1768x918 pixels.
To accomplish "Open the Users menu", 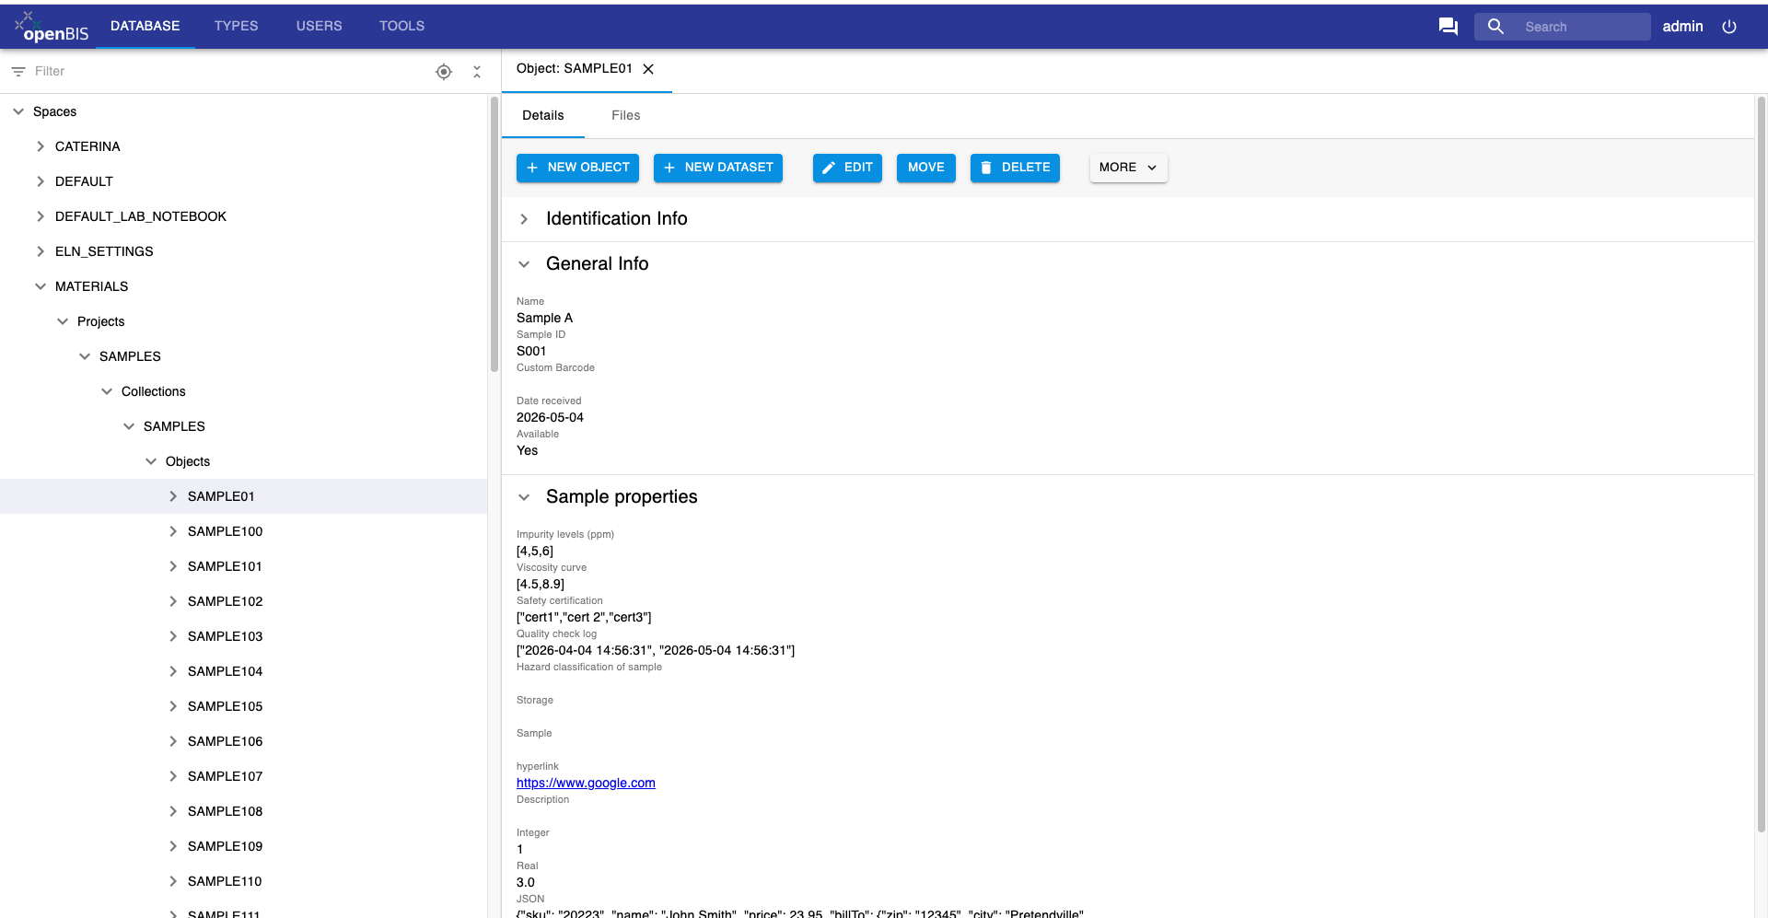I will (319, 26).
